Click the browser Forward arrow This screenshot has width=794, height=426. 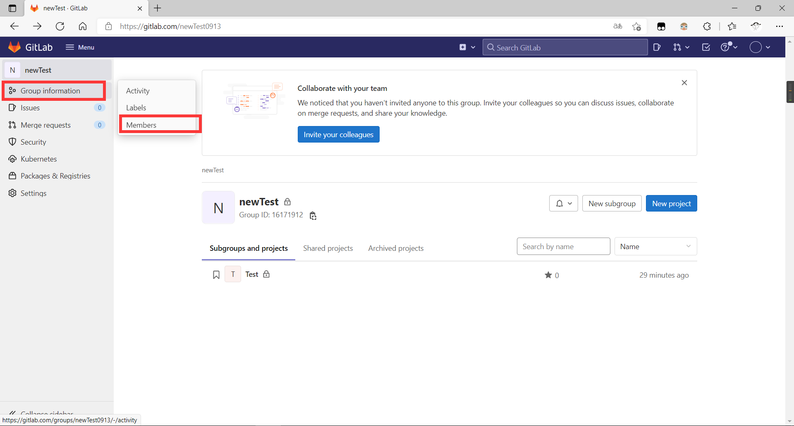coord(37,26)
